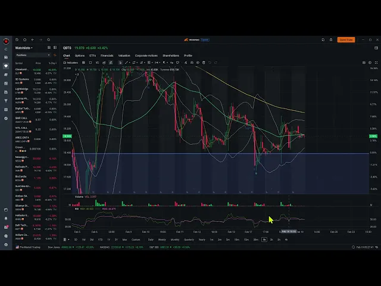Switch to the Options tab
Image resolution: width=381 pixels, height=286 pixels.
pyautogui.click(x=80, y=55)
